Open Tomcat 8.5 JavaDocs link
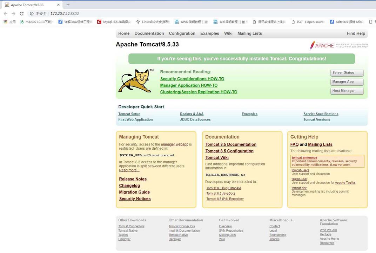The height and width of the screenshot is (253, 376). [221, 193]
